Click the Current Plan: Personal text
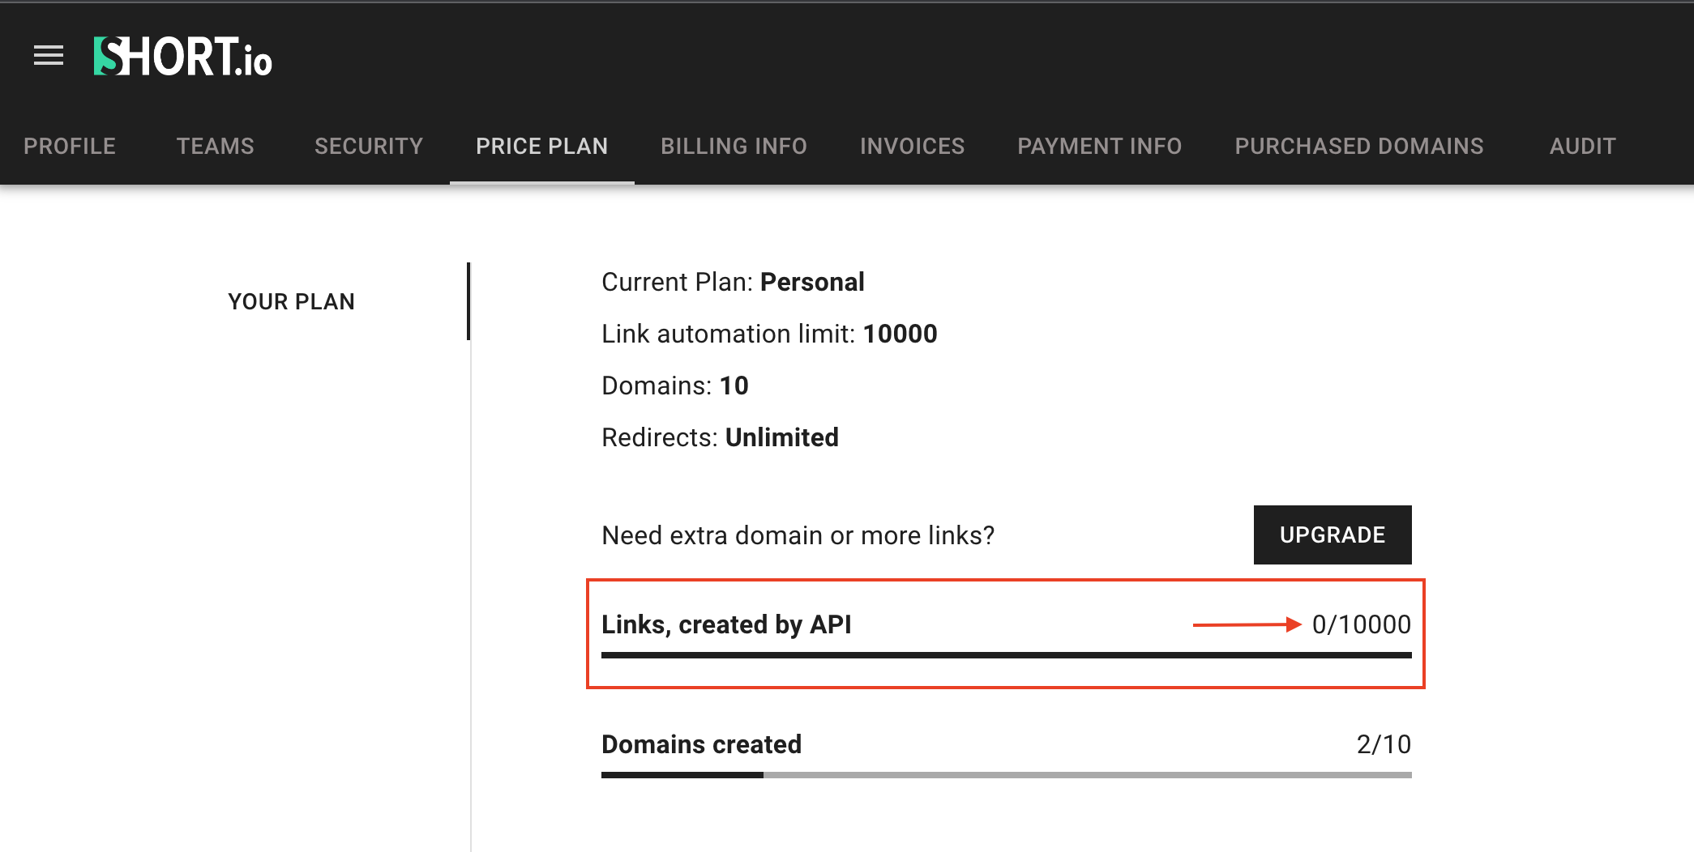The width and height of the screenshot is (1694, 852). 733,282
